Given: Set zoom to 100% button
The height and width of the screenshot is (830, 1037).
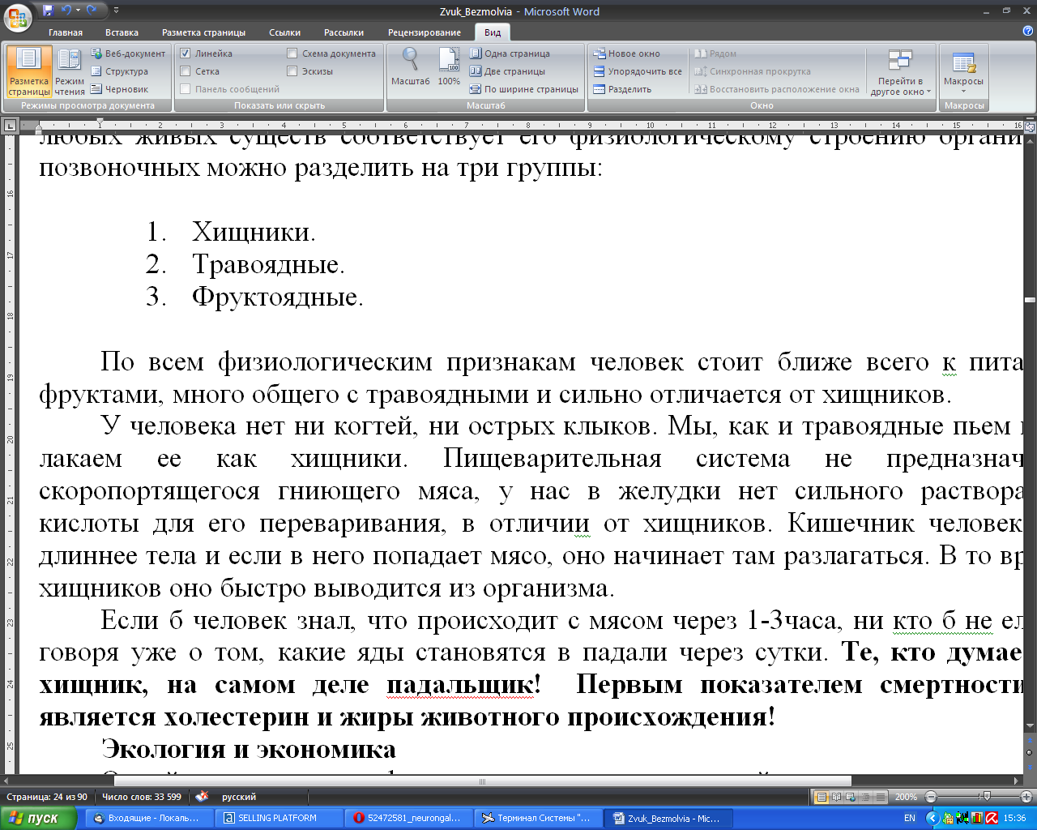Looking at the screenshot, I should tap(449, 66).
